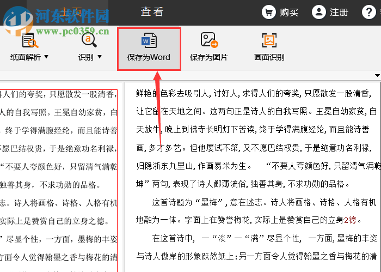The image size is (381, 272).
Task: Open the 注册 register link
Action: coord(339,12)
